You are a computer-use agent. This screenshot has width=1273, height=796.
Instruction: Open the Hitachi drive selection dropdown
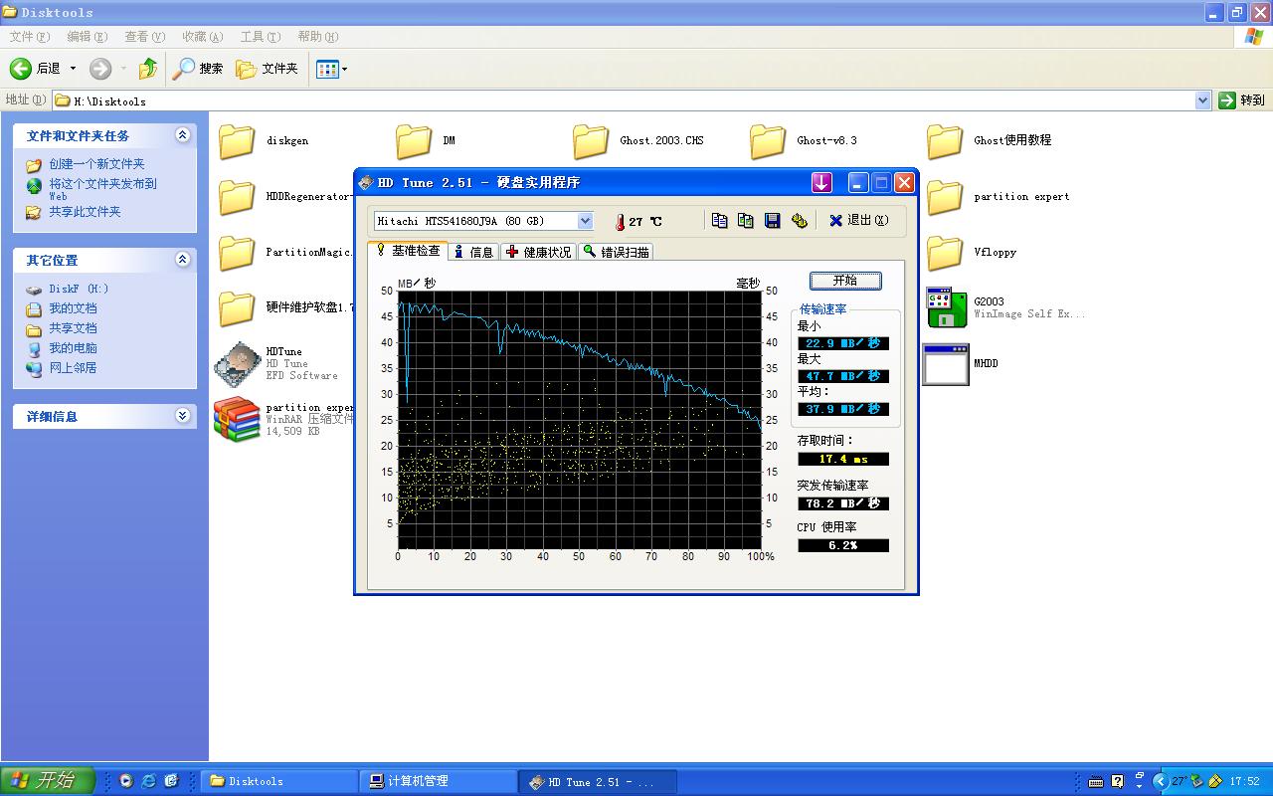coord(585,221)
